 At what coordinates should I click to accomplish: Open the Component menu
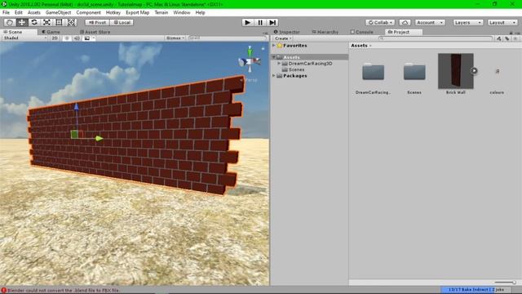coord(88,12)
